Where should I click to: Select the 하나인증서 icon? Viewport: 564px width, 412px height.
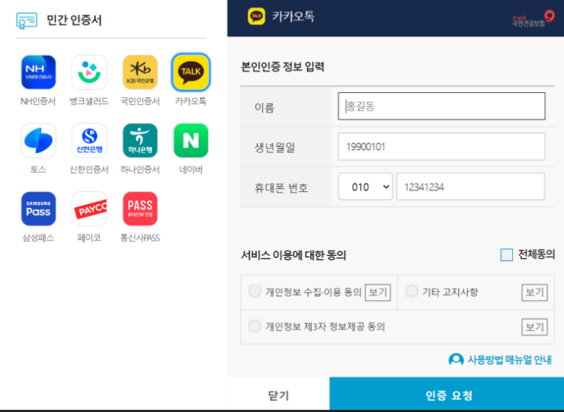[x=140, y=141]
